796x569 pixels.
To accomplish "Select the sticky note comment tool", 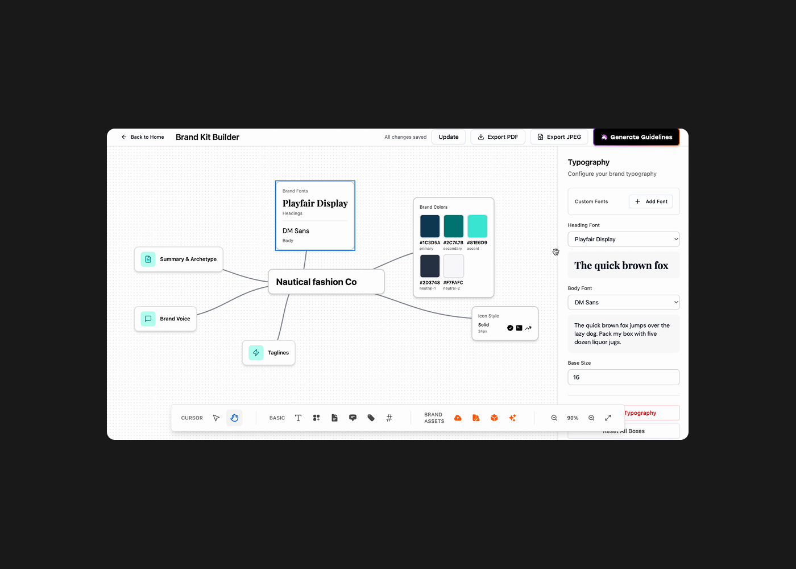I will tap(353, 417).
